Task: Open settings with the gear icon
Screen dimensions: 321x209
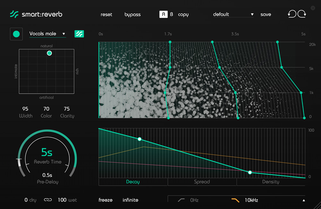Action: pyautogui.click(x=313, y=8)
